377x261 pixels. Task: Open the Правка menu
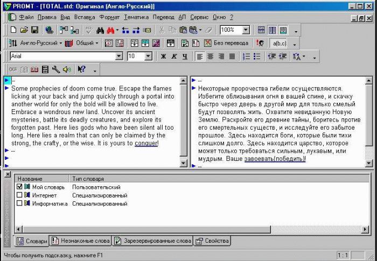tap(47, 17)
